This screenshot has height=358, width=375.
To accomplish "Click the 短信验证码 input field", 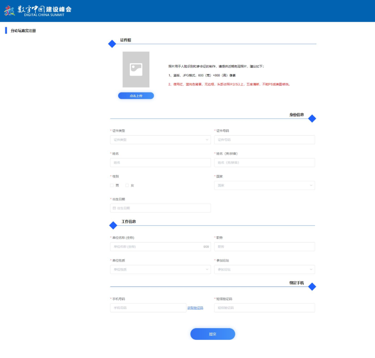I will 264,308.
